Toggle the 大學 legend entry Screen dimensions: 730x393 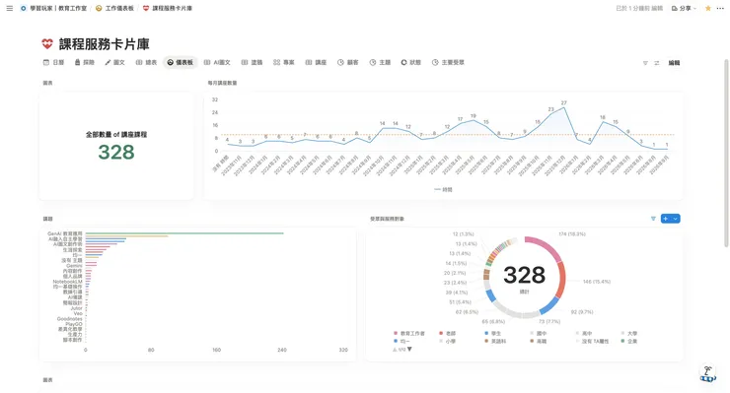click(x=629, y=334)
